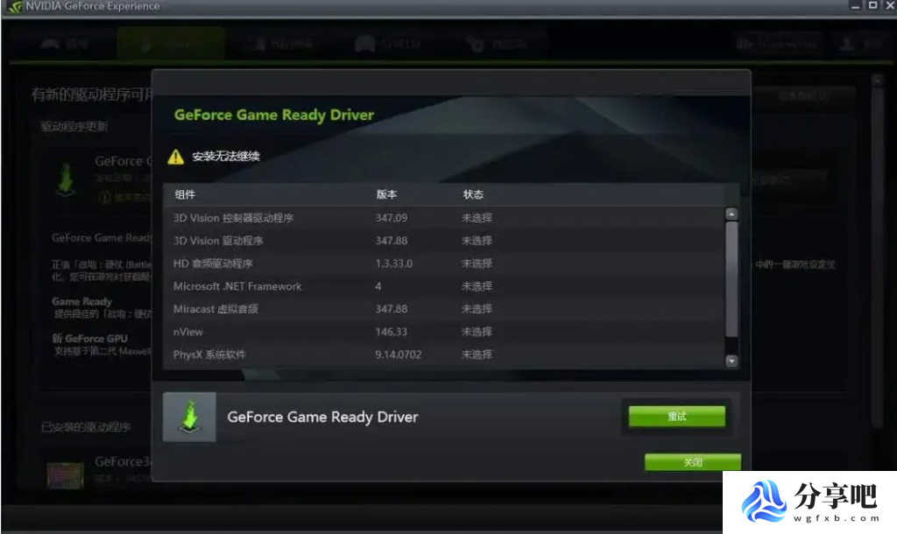
Task: Click the ShadowPlay button in background window
Action: click(777, 44)
